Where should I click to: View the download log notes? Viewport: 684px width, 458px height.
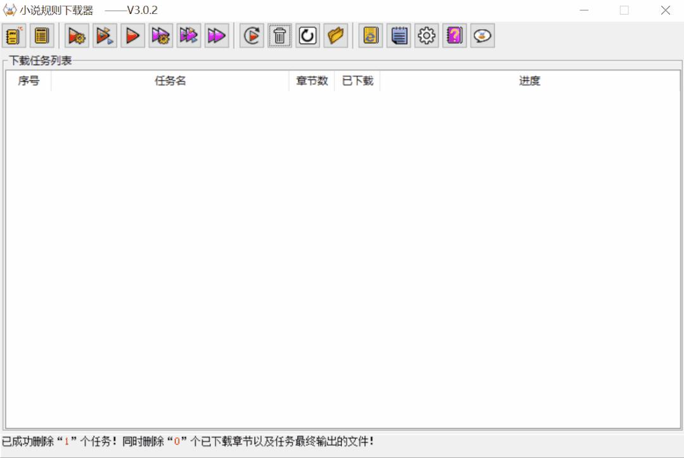pos(398,35)
